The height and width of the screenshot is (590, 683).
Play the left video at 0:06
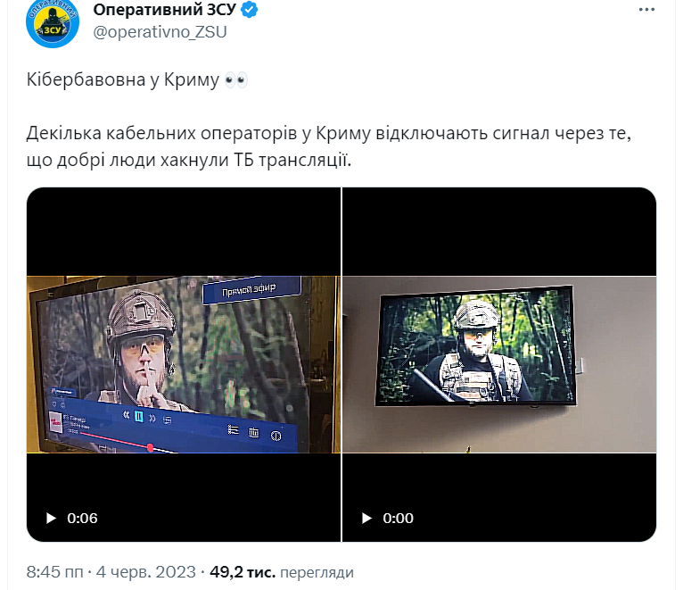[x=52, y=518]
